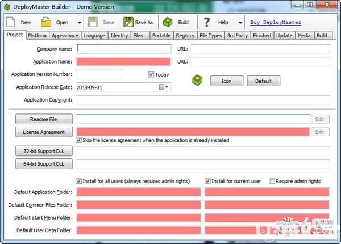Focus the red Application Name field
This screenshot has width=341, height=244.
click(123, 62)
